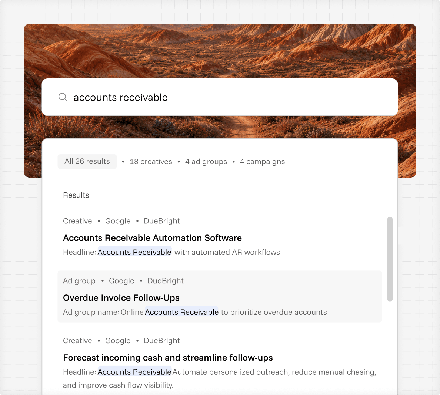Click highlighted Accounts Receivable in third headline
The image size is (440, 395).
click(x=134, y=372)
